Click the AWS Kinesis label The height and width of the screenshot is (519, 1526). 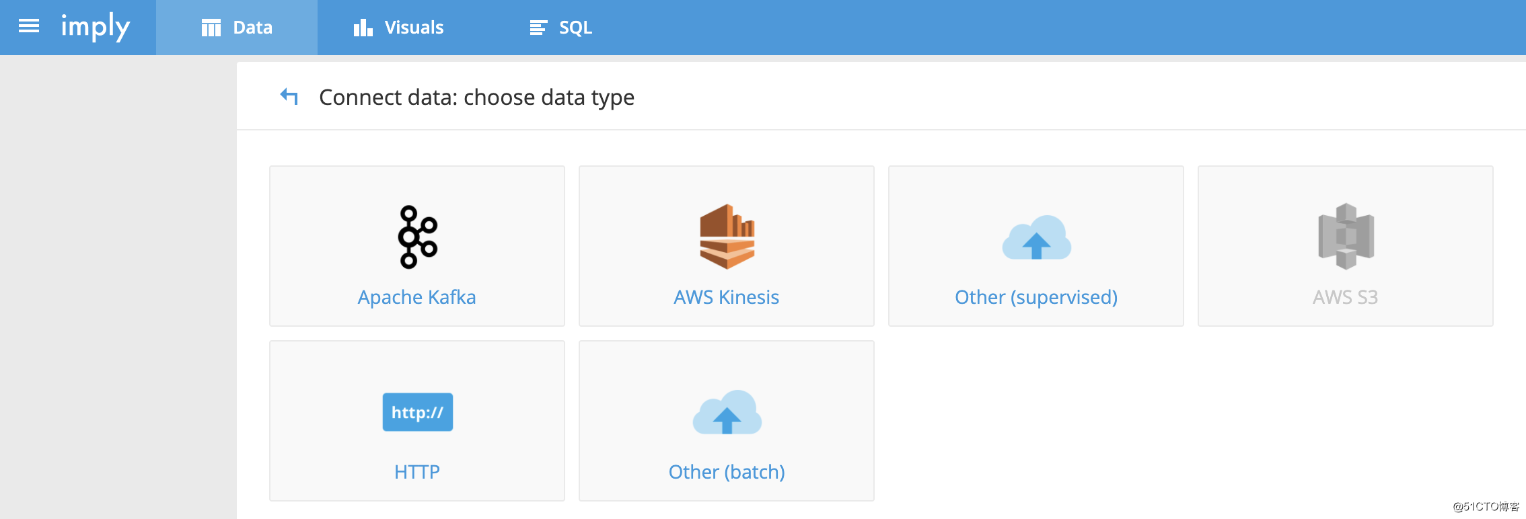[x=727, y=297]
